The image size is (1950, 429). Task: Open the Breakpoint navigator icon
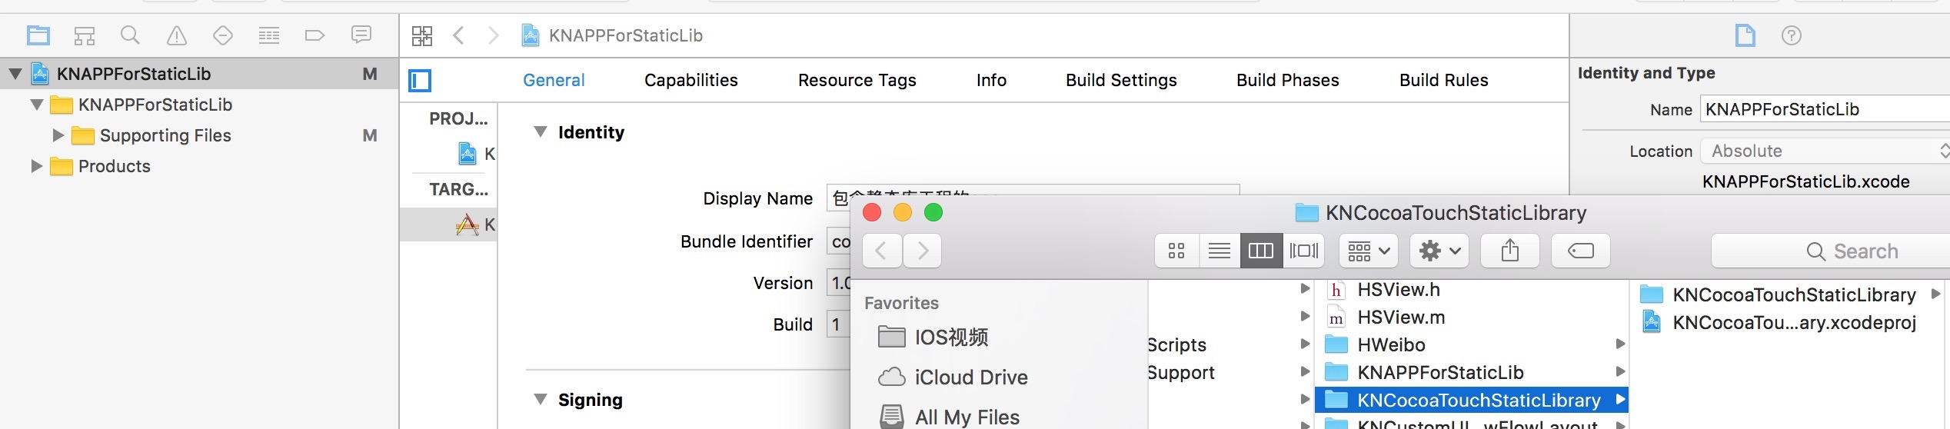click(x=314, y=35)
